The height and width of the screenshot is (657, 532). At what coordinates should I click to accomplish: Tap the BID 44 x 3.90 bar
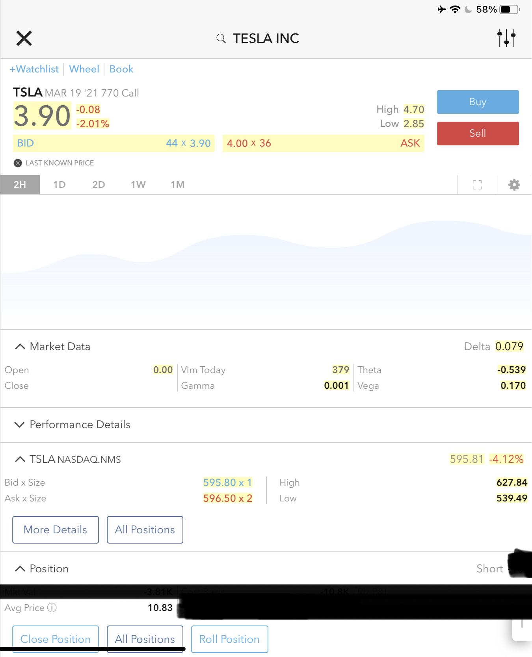click(114, 143)
